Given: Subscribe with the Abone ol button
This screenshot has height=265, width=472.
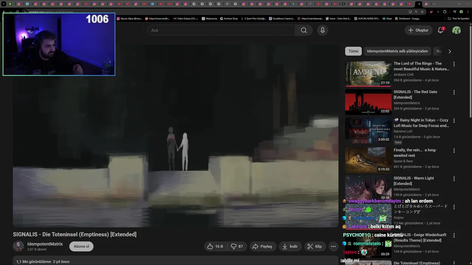Looking at the screenshot, I should (x=81, y=246).
